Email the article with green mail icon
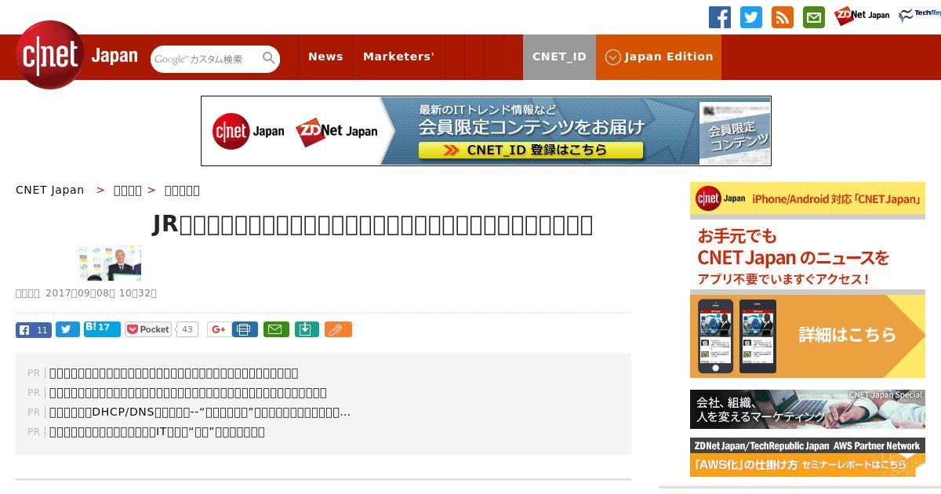 (x=276, y=329)
